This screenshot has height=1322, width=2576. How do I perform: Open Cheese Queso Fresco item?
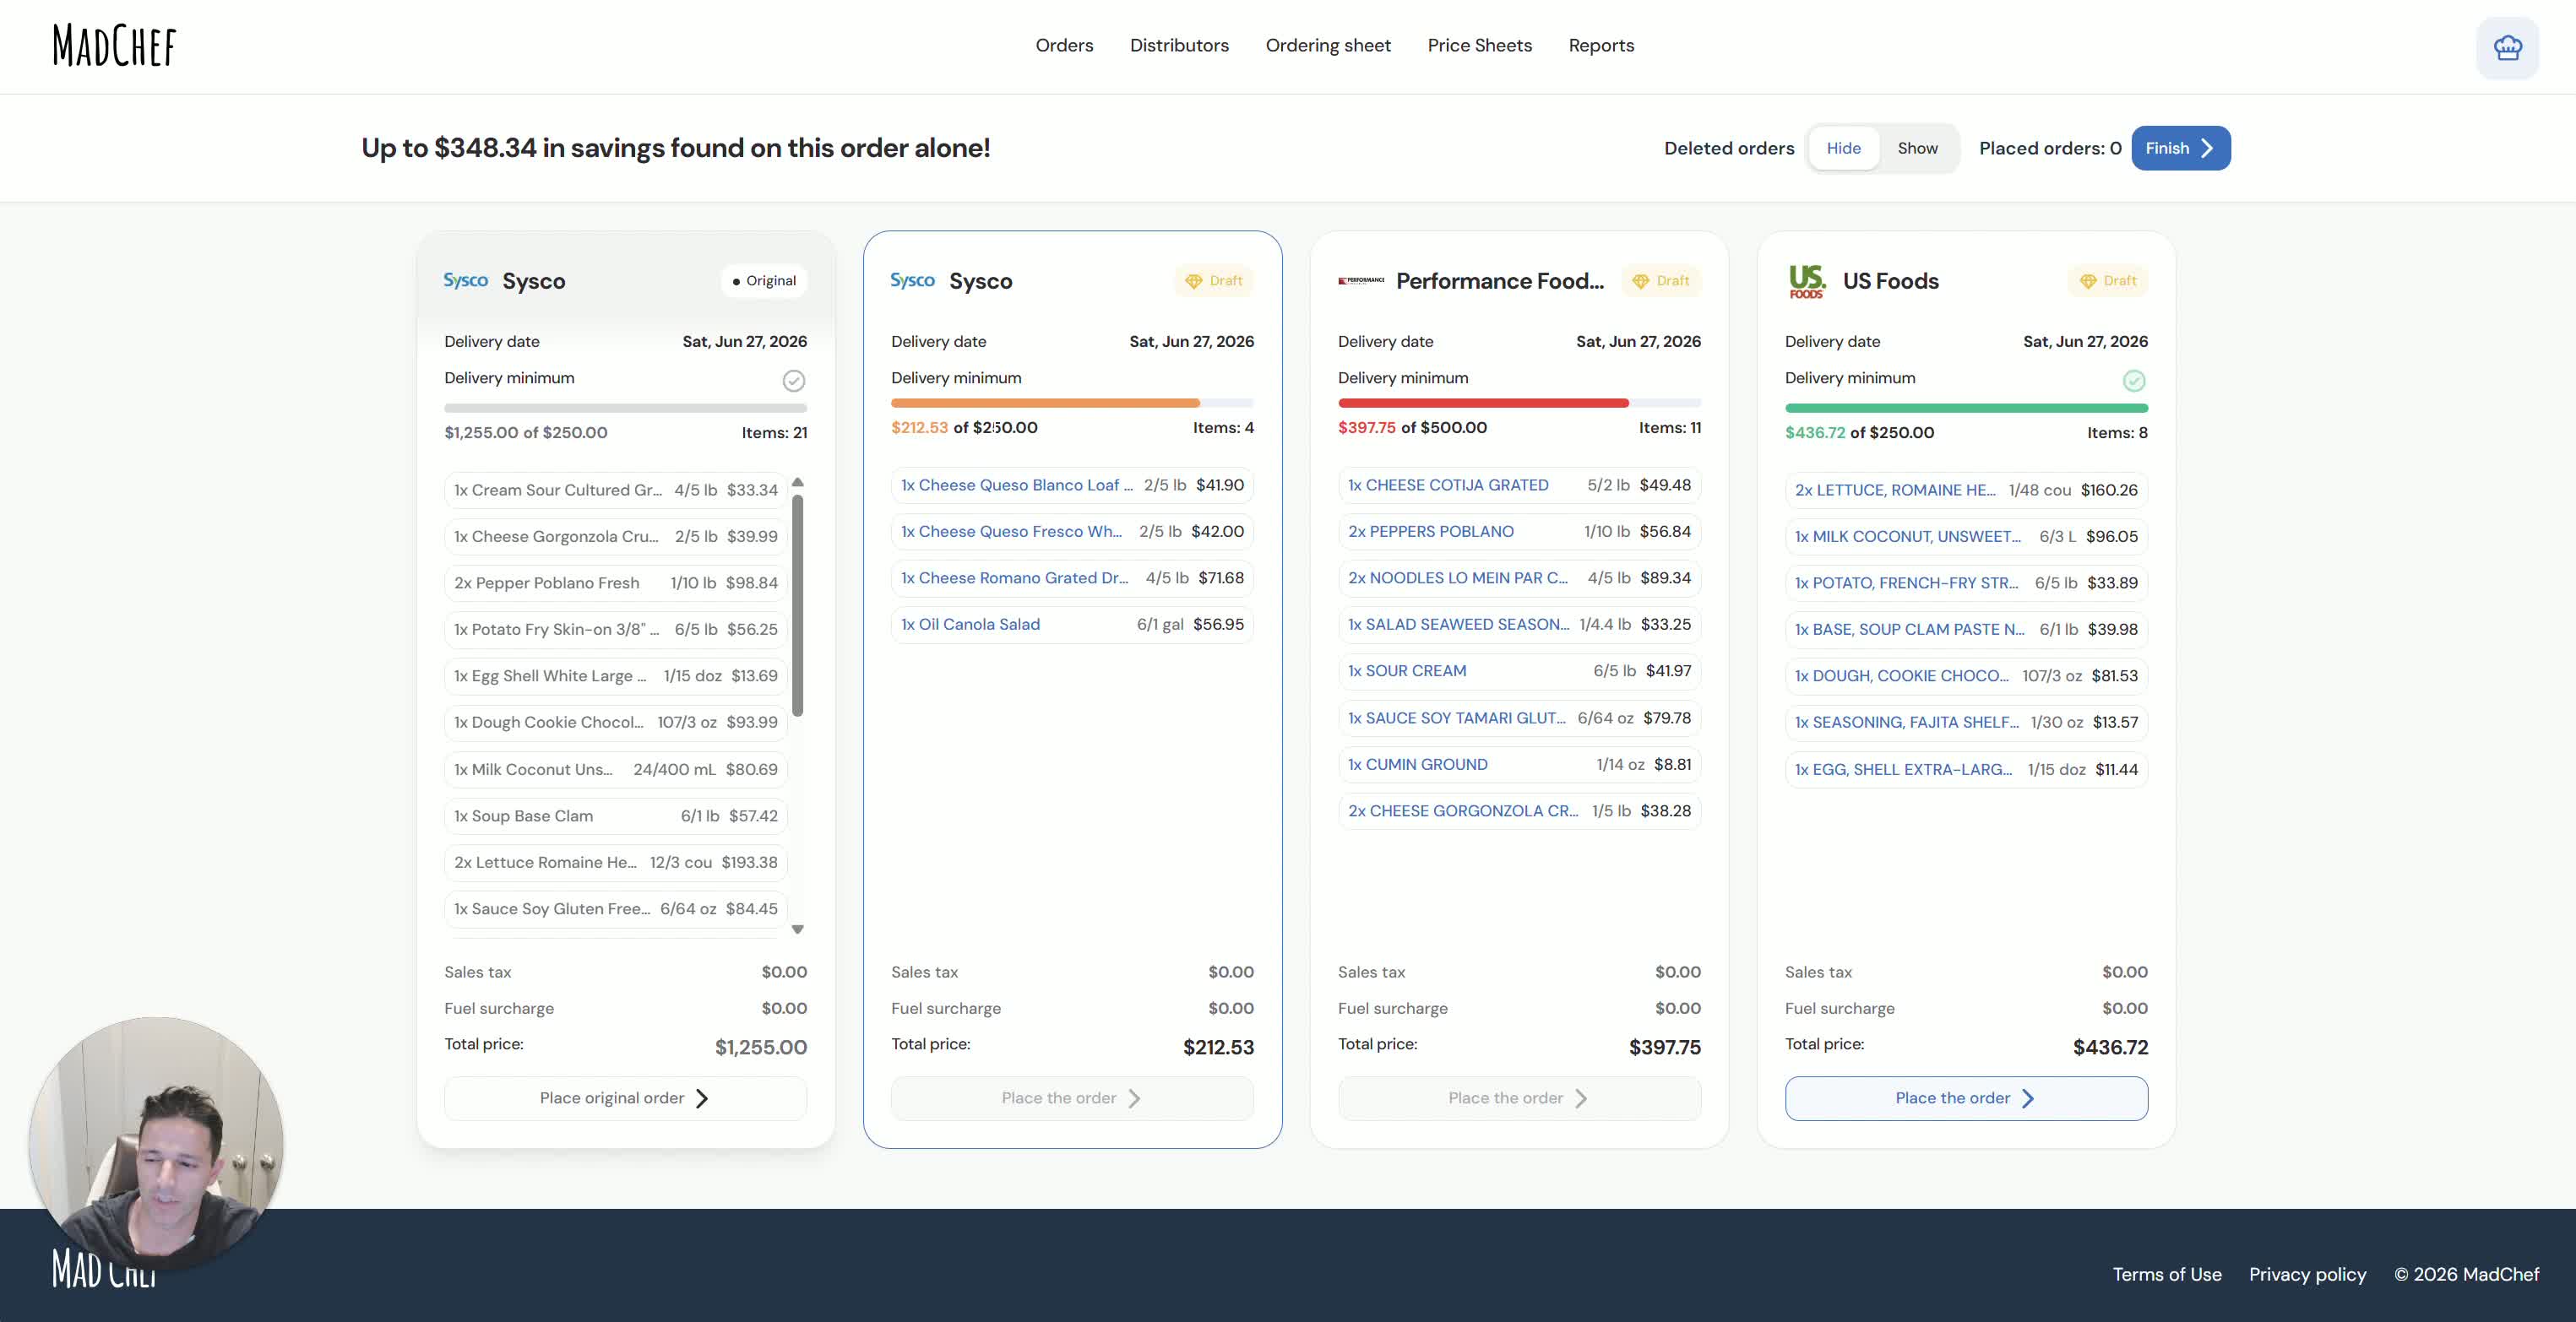point(1072,532)
